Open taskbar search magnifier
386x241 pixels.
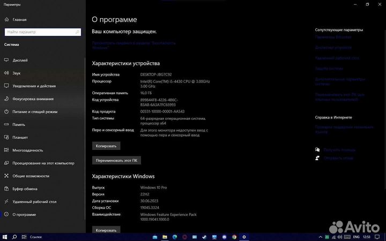[x=14, y=237]
